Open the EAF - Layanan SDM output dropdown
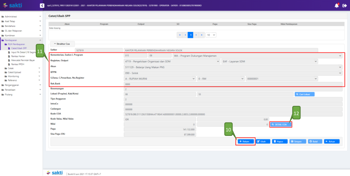Image resolution: width=350 pixels, height=176 pixels. [x=281, y=62]
